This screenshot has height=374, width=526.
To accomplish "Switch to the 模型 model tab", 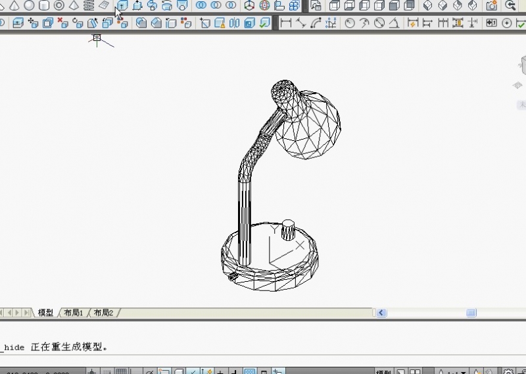I will [x=45, y=313].
